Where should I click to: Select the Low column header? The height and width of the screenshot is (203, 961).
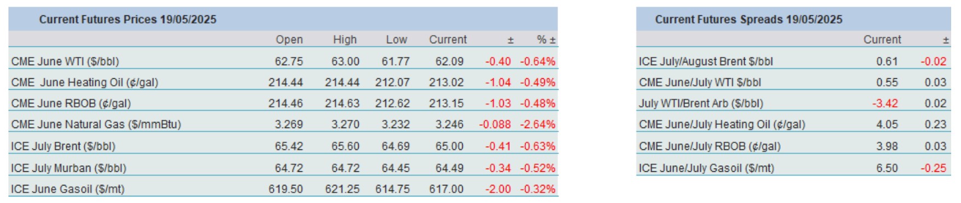[x=396, y=39]
